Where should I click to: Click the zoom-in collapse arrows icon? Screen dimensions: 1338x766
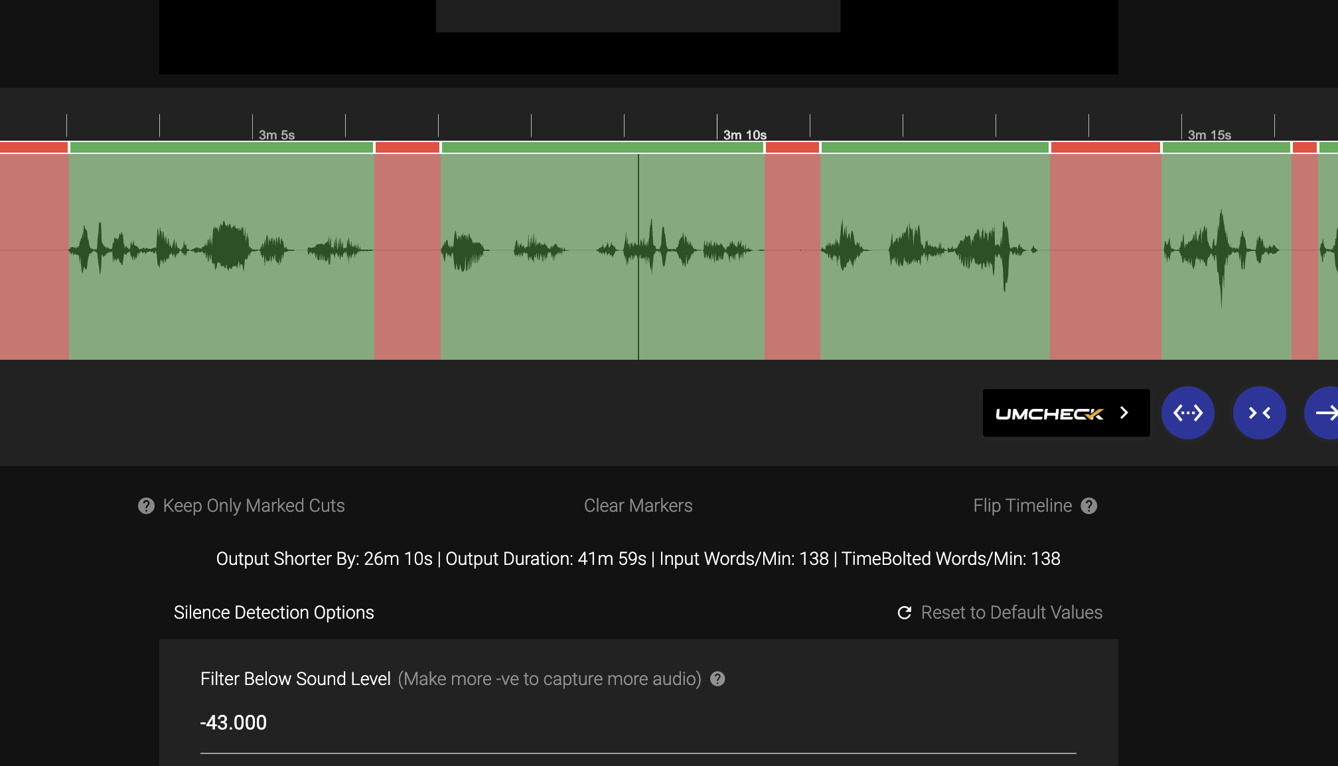click(x=1260, y=413)
